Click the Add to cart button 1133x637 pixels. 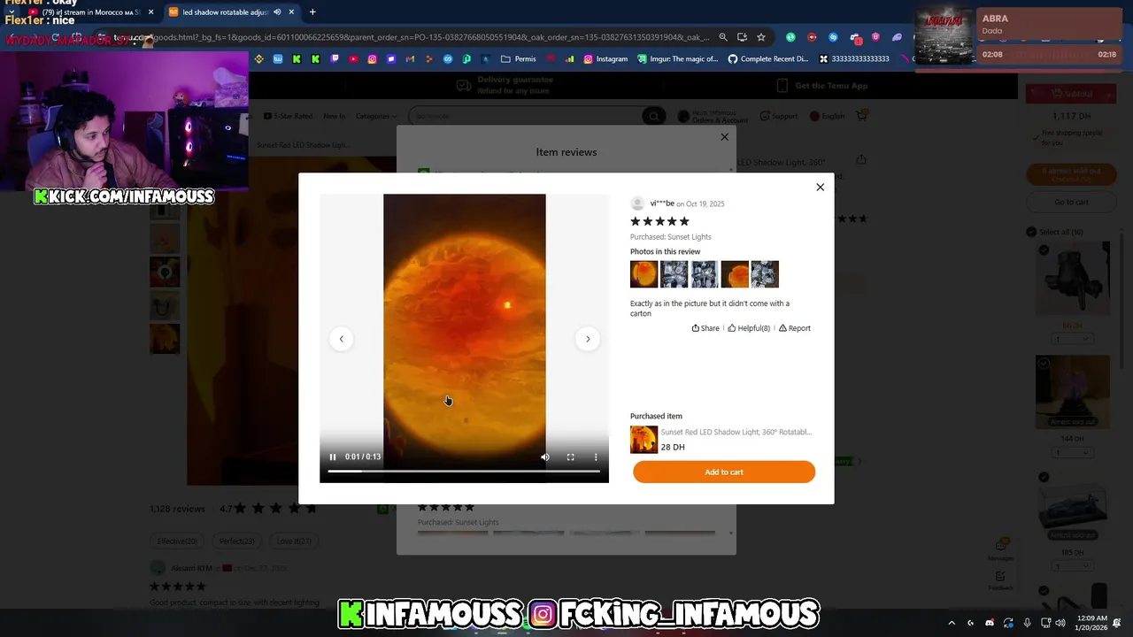[x=724, y=472]
